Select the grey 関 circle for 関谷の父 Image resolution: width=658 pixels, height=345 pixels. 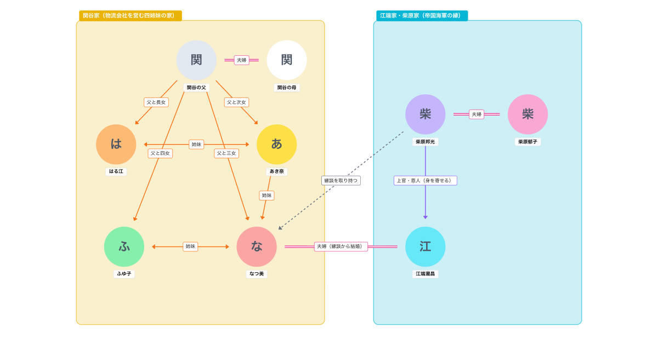(x=196, y=60)
